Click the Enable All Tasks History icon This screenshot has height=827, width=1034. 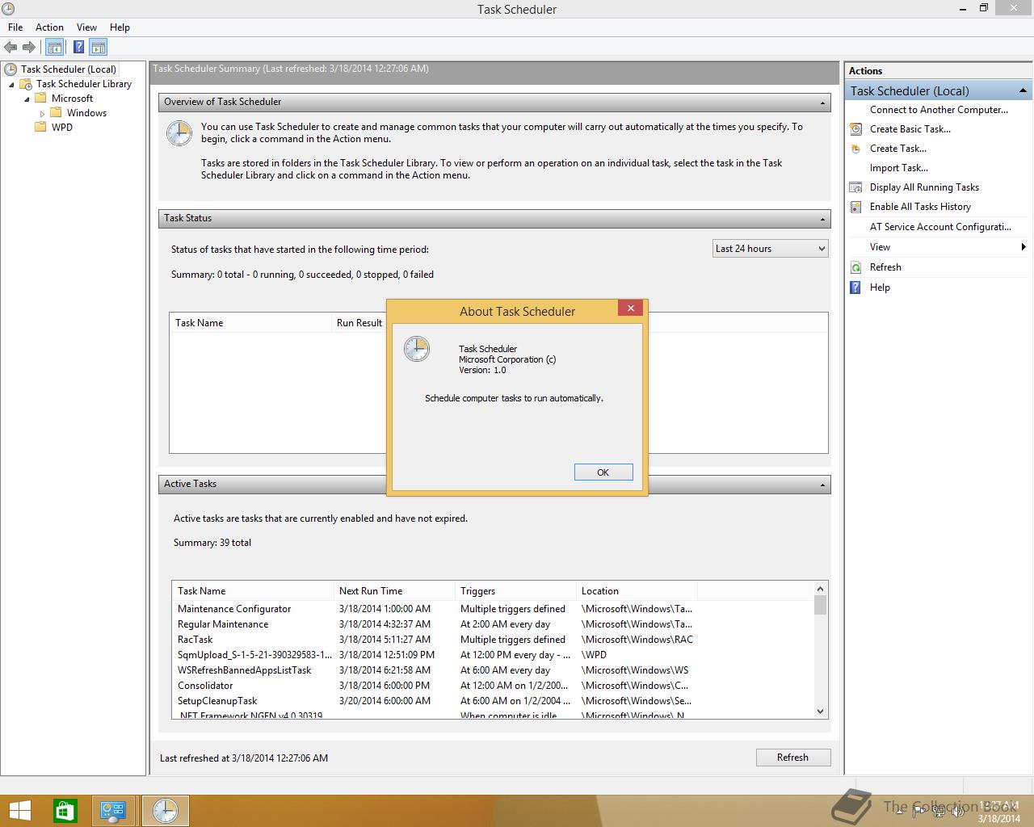tap(856, 207)
